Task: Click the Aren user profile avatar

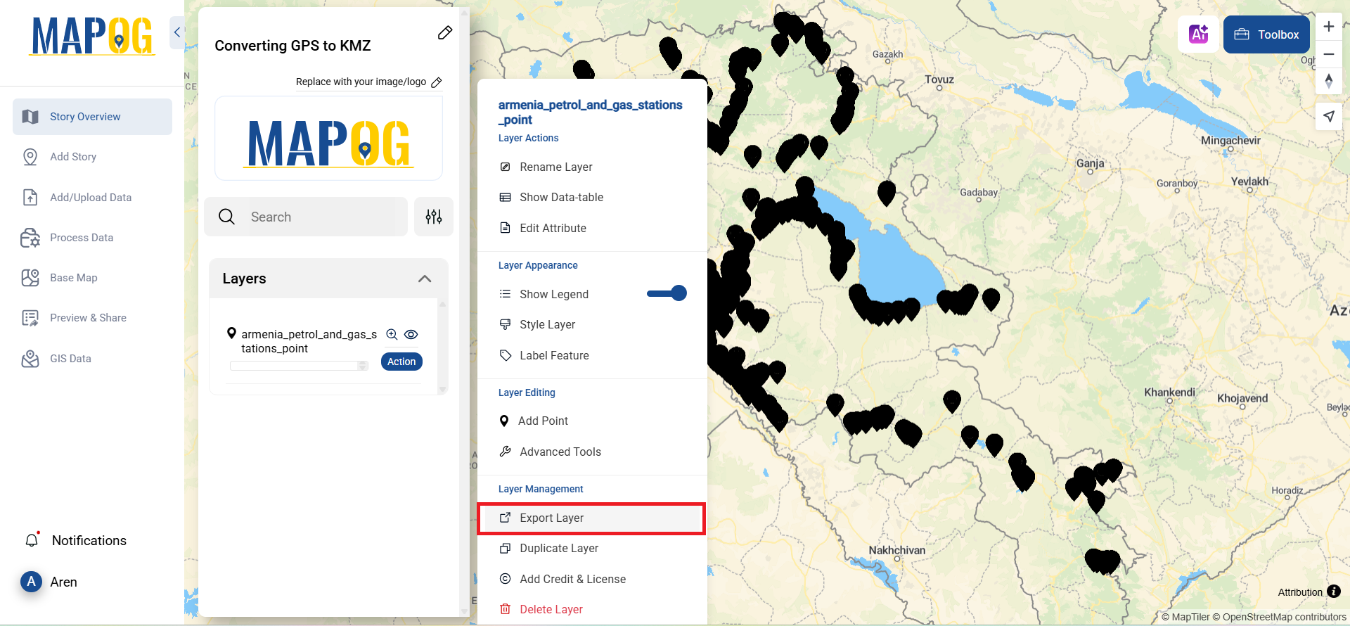Action: click(31, 582)
